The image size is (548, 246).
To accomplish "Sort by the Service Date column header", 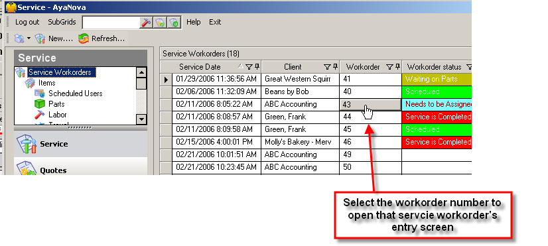I will [x=200, y=67].
